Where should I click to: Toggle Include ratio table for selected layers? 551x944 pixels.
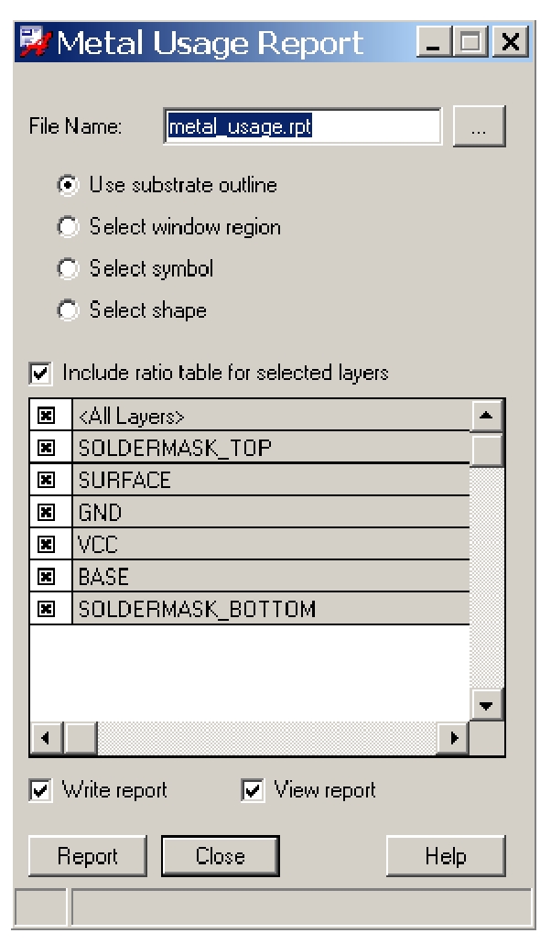(x=40, y=374)
